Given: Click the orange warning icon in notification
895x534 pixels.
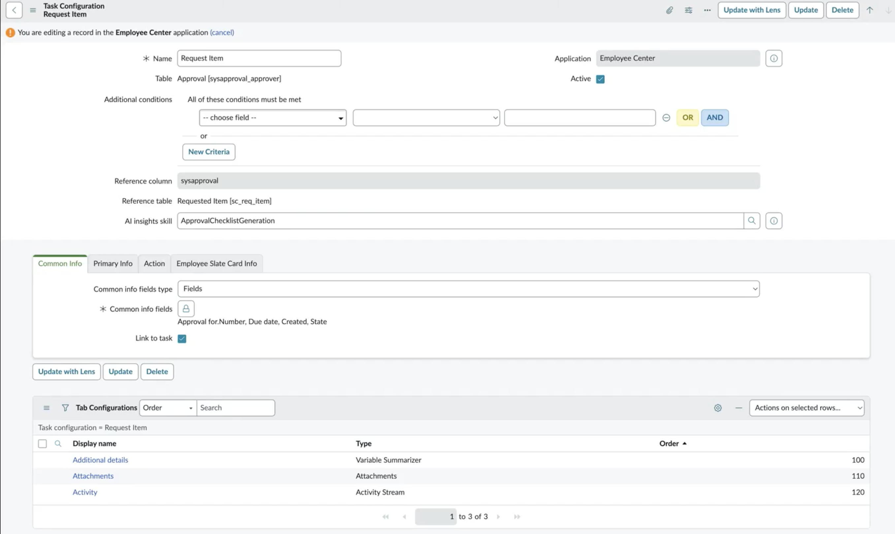Looking at the screenshot, I should pos(10,32).
